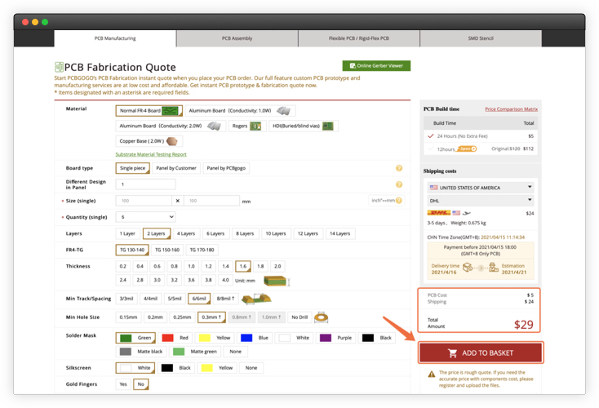This screenshot has height=408, width=599.
Task: Click the delivery package box icon
Action: pyautogui.click(x=468, y=267)
